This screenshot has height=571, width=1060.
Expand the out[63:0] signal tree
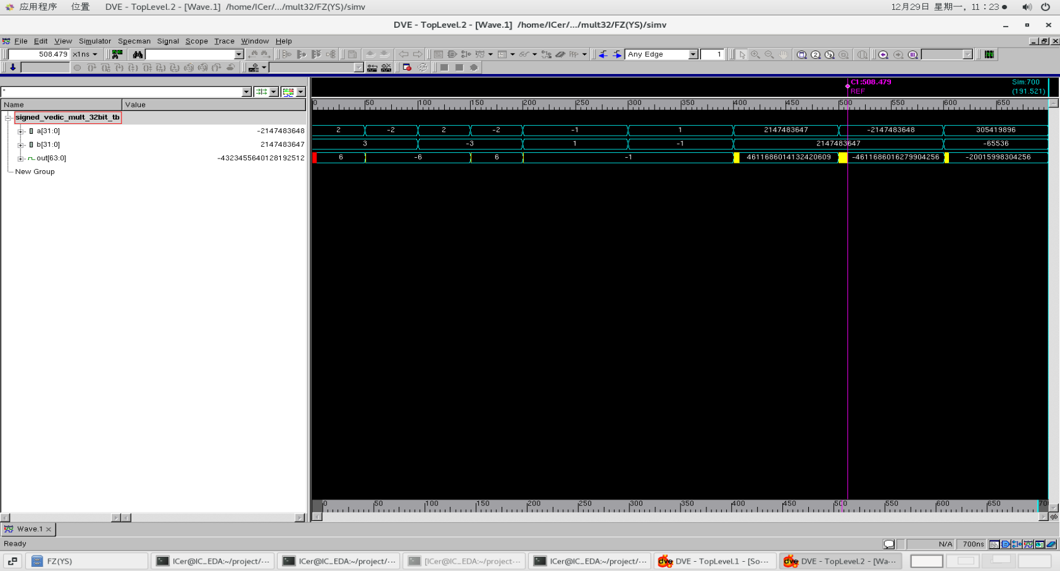20,158
